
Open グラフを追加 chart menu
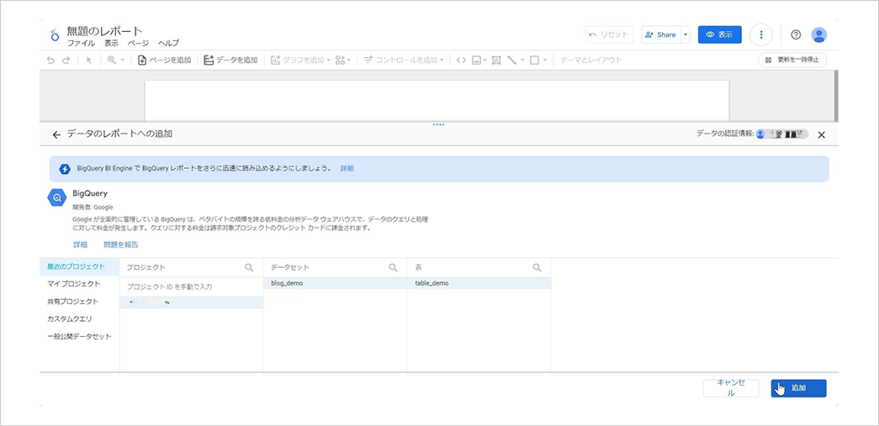click(x=300, y=60)
